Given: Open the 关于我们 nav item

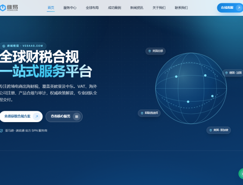Looking at the screenshot, I should coord(159,7).
